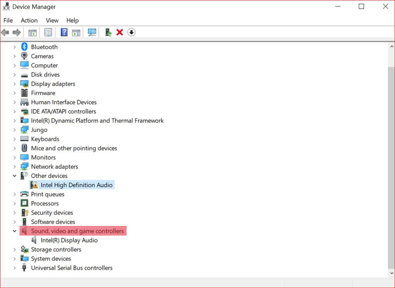This screenshot has height=288, width=395.
Task: Expand the Display adapters category
Action: click(15, 84)
